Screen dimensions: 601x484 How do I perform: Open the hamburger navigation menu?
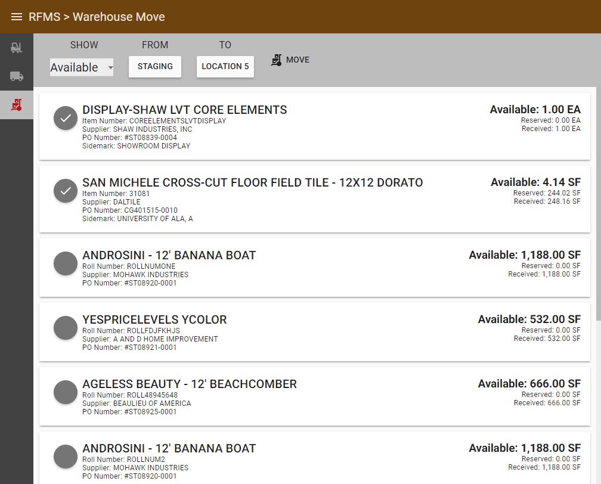(17, 17)
